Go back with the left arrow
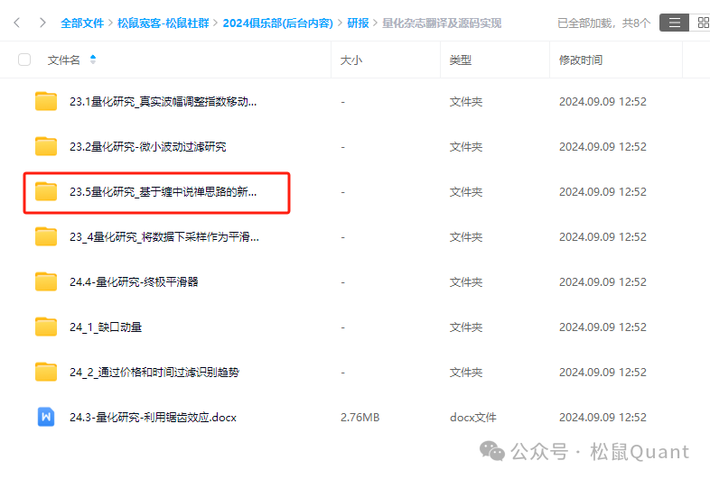The height and width of the screenshot is (479, 710). (17, 23)
